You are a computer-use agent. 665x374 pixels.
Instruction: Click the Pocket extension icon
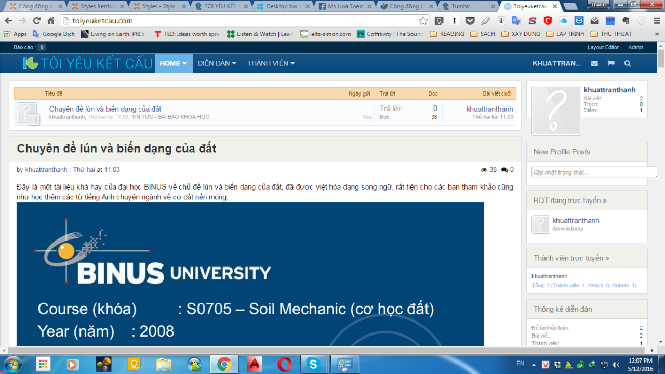470,21
